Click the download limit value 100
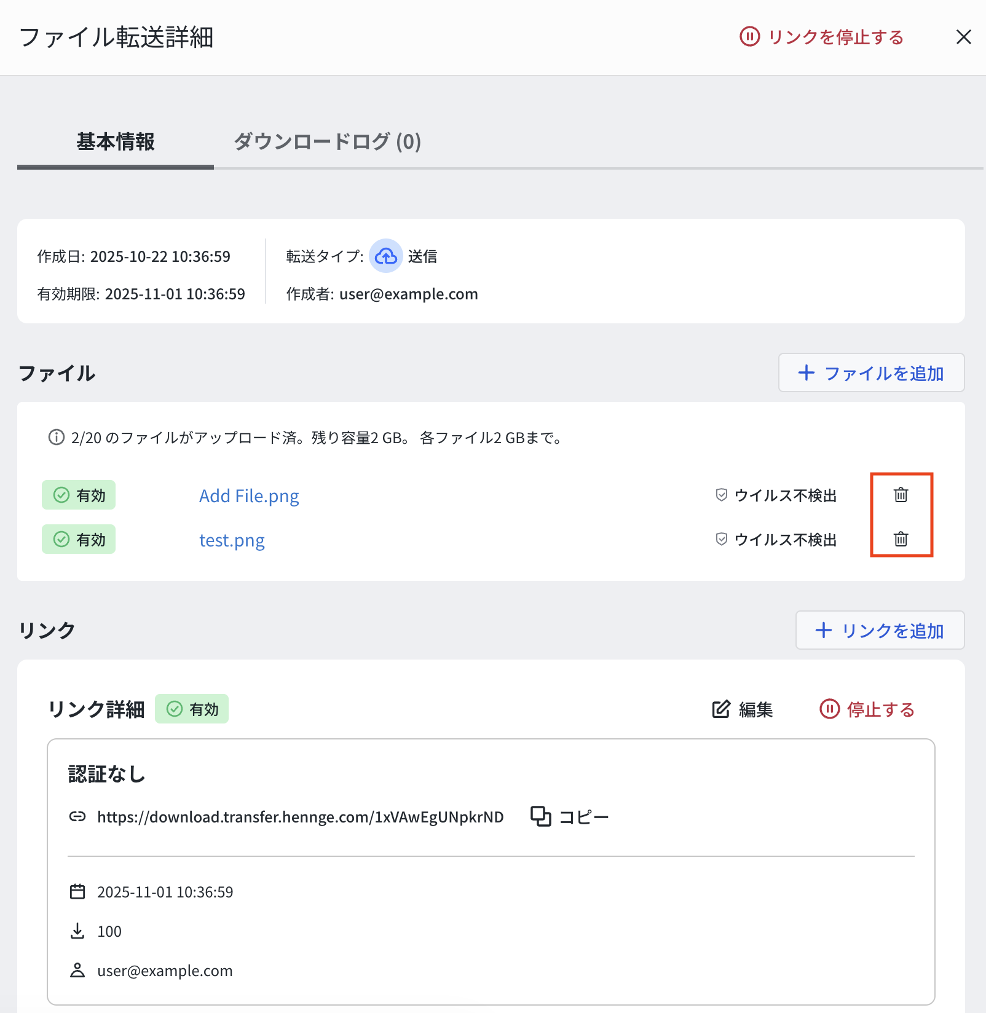Image resolution: width=986 pixels, height=1013 pixels. coord(109,931)
